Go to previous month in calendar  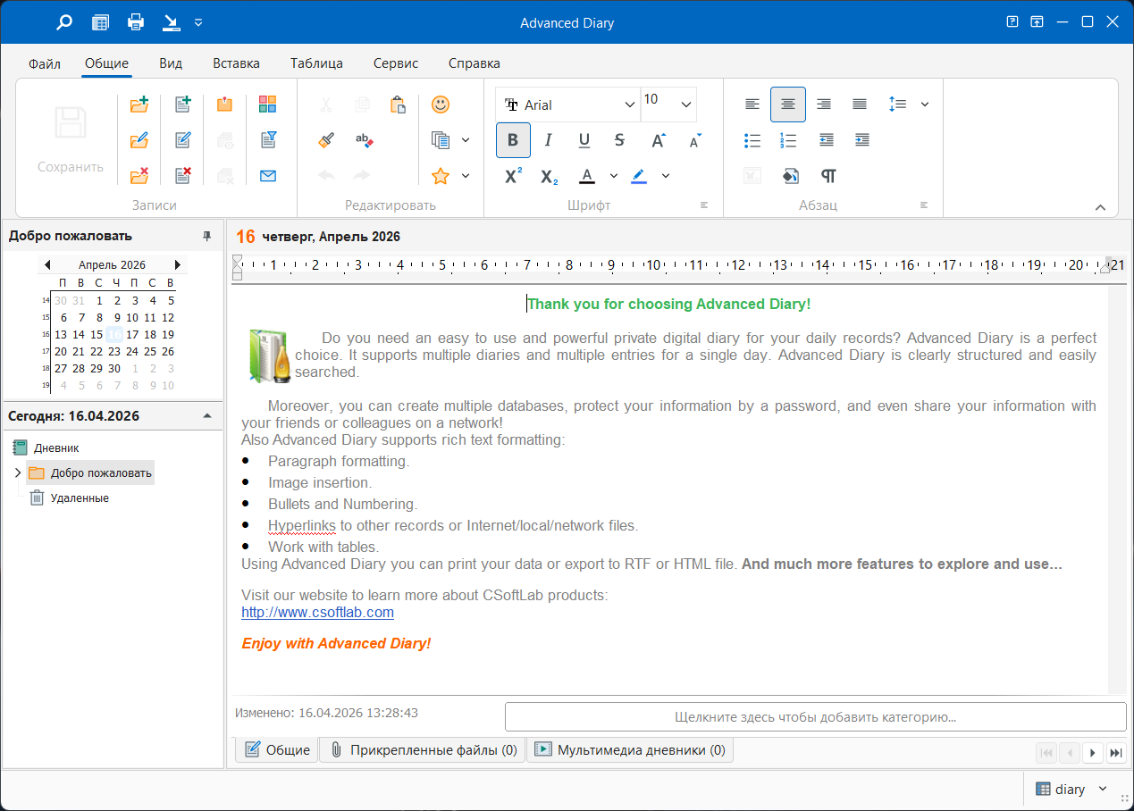pyautogui.click(x=47, y=264)
